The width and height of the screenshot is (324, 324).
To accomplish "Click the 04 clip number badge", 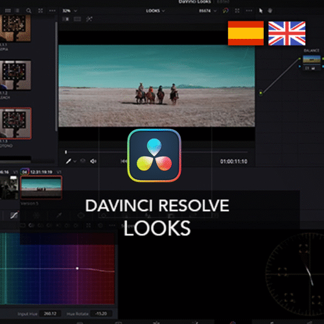I will click(x=25, y=172).
